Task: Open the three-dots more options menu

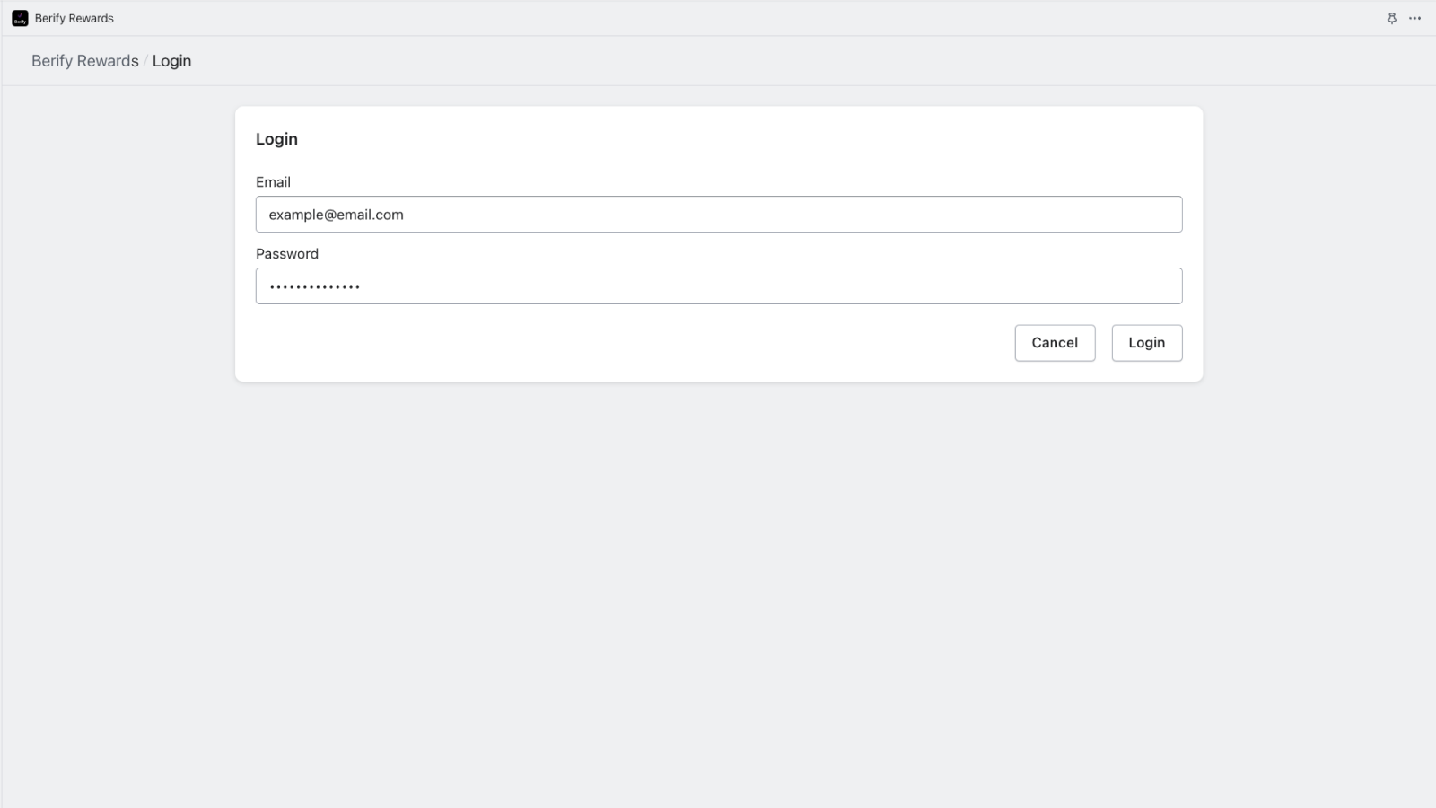Action: pyautogui.click(x=1415, y=18)
